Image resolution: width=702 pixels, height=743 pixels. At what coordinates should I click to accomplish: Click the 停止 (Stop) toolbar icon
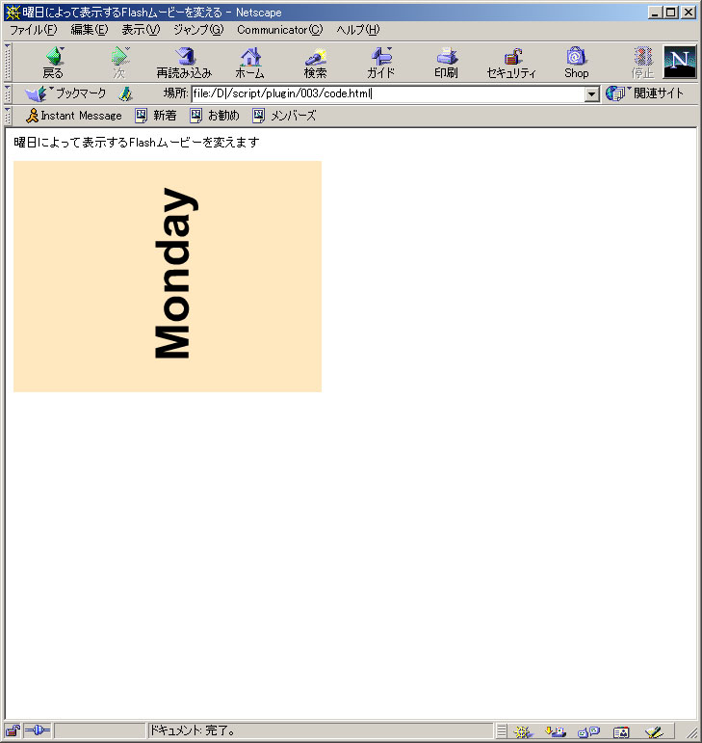point(642,62)
